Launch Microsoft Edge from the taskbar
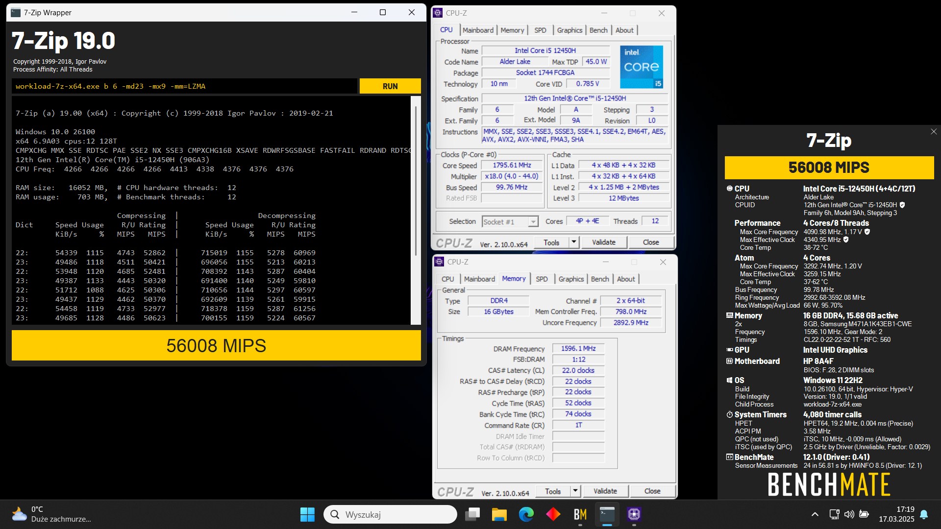The height and width of the screenshot is (529, 941). pos(526,514)
